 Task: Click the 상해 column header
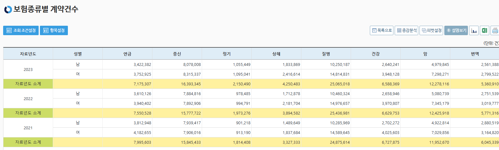coord(276,54)
